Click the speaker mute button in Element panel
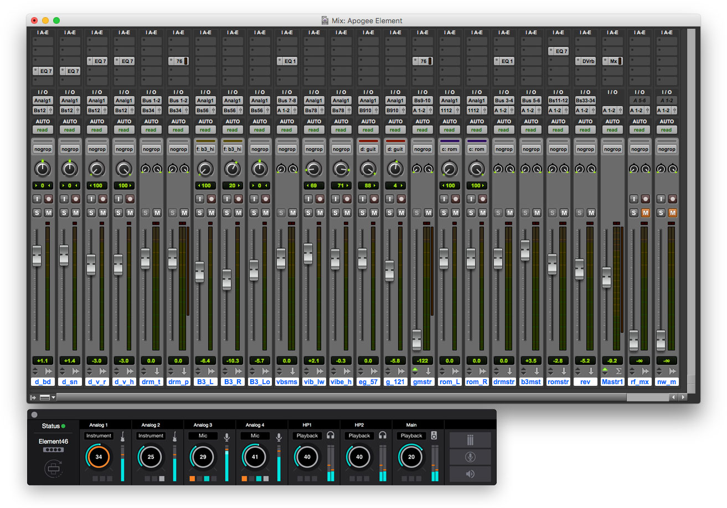Screen dimensions: 727x508 click(470, 474)
